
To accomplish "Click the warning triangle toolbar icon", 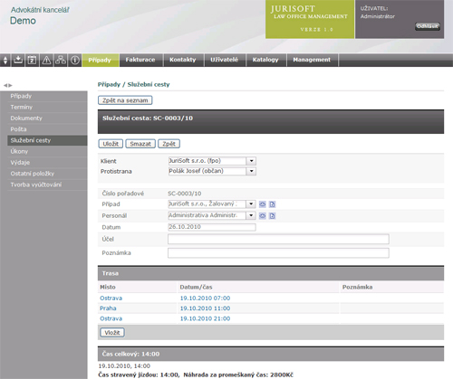I will click(46, 60).
